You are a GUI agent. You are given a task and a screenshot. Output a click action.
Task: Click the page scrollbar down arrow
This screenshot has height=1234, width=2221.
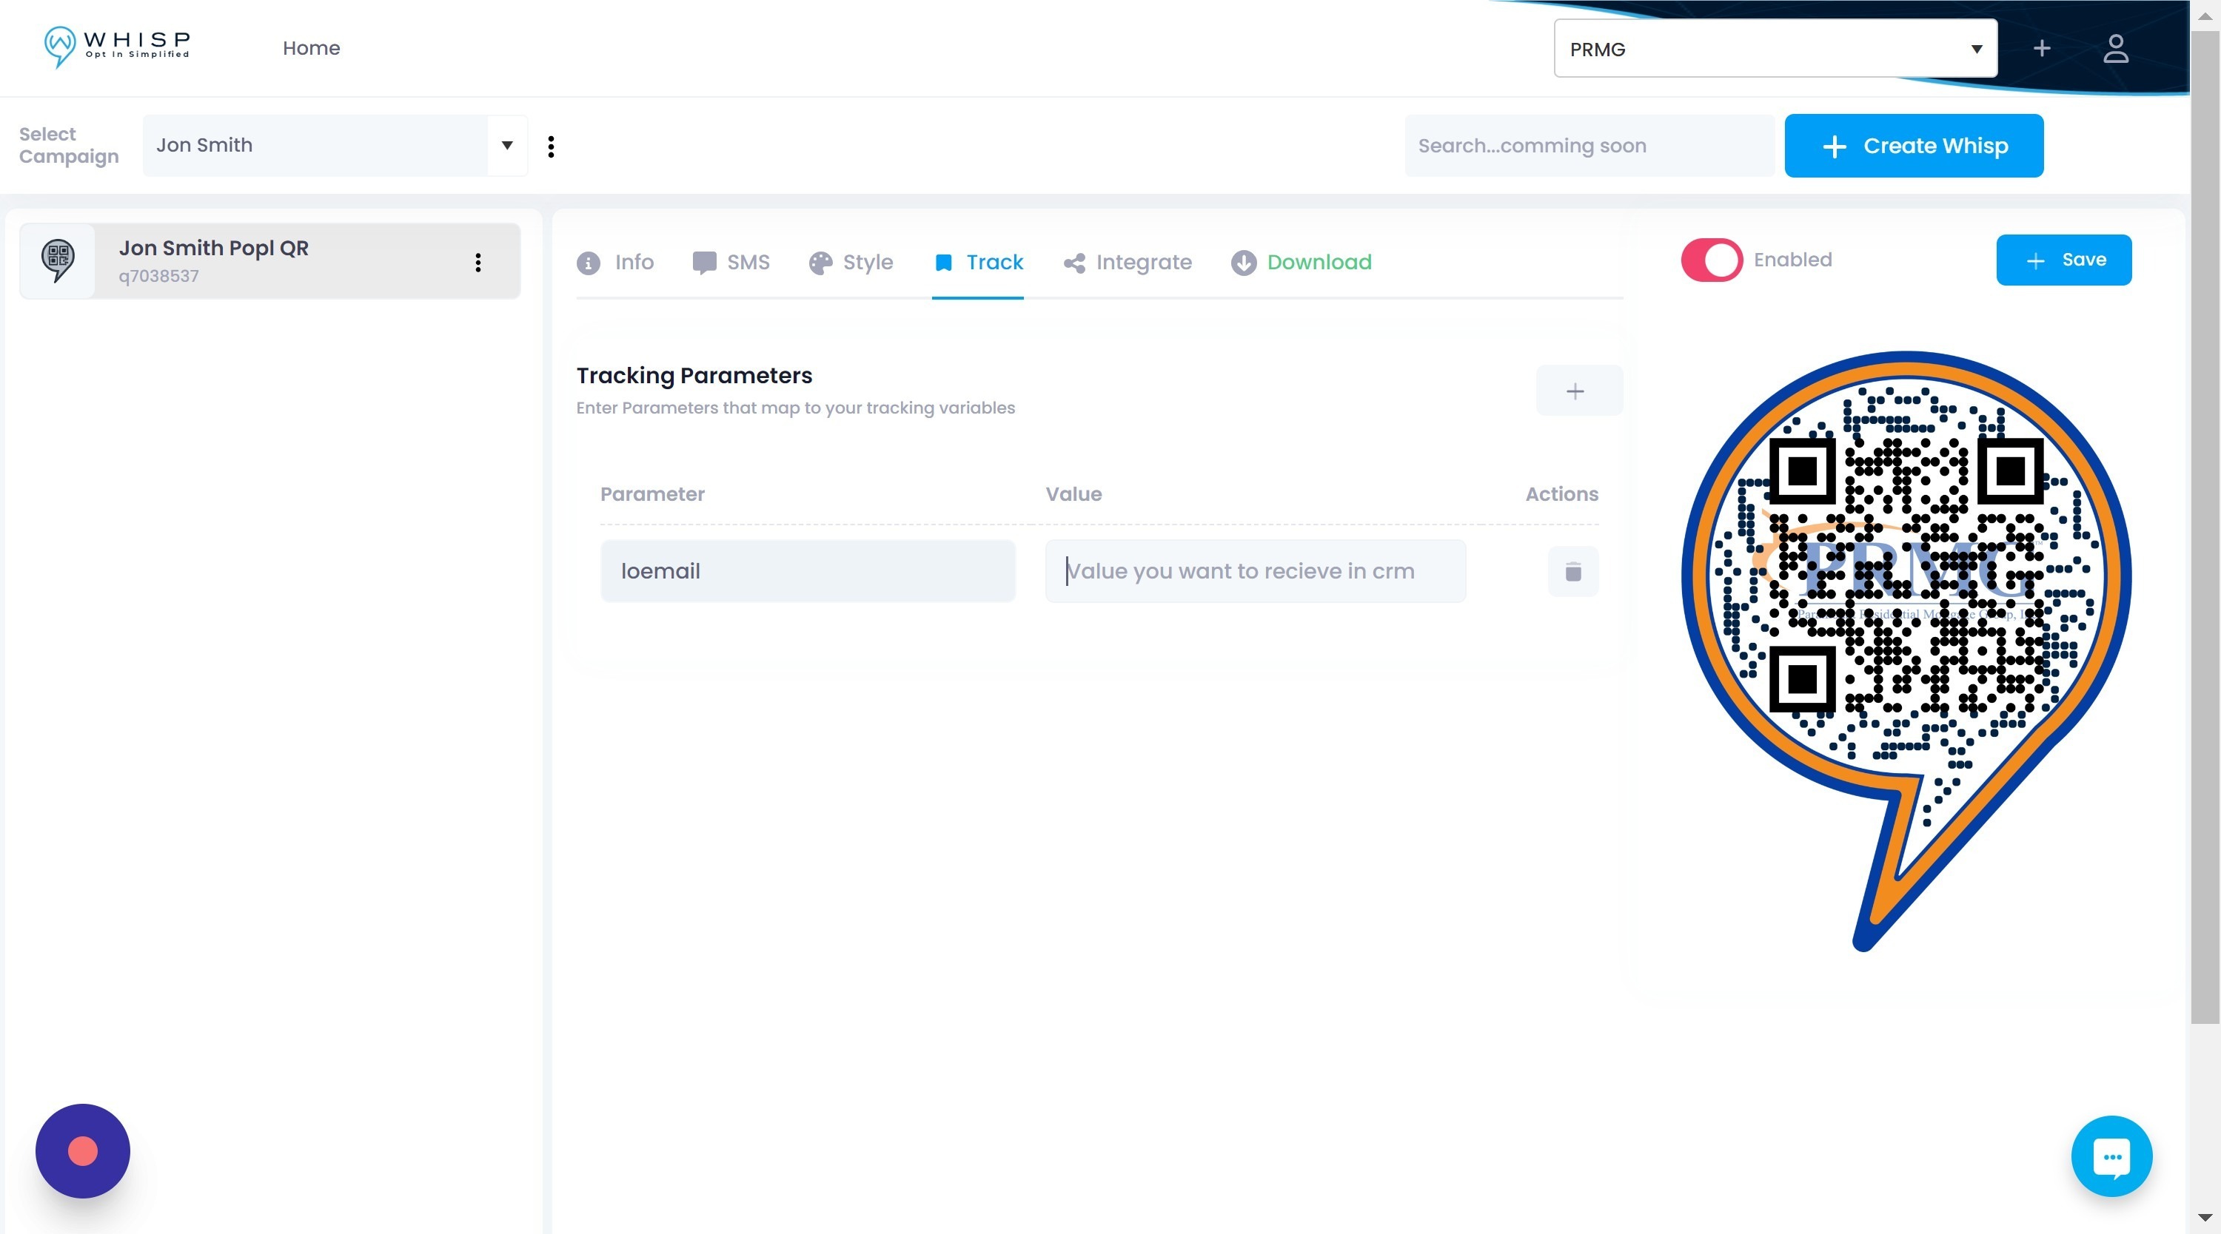pyautogui.click(x=2205, y=1218)
